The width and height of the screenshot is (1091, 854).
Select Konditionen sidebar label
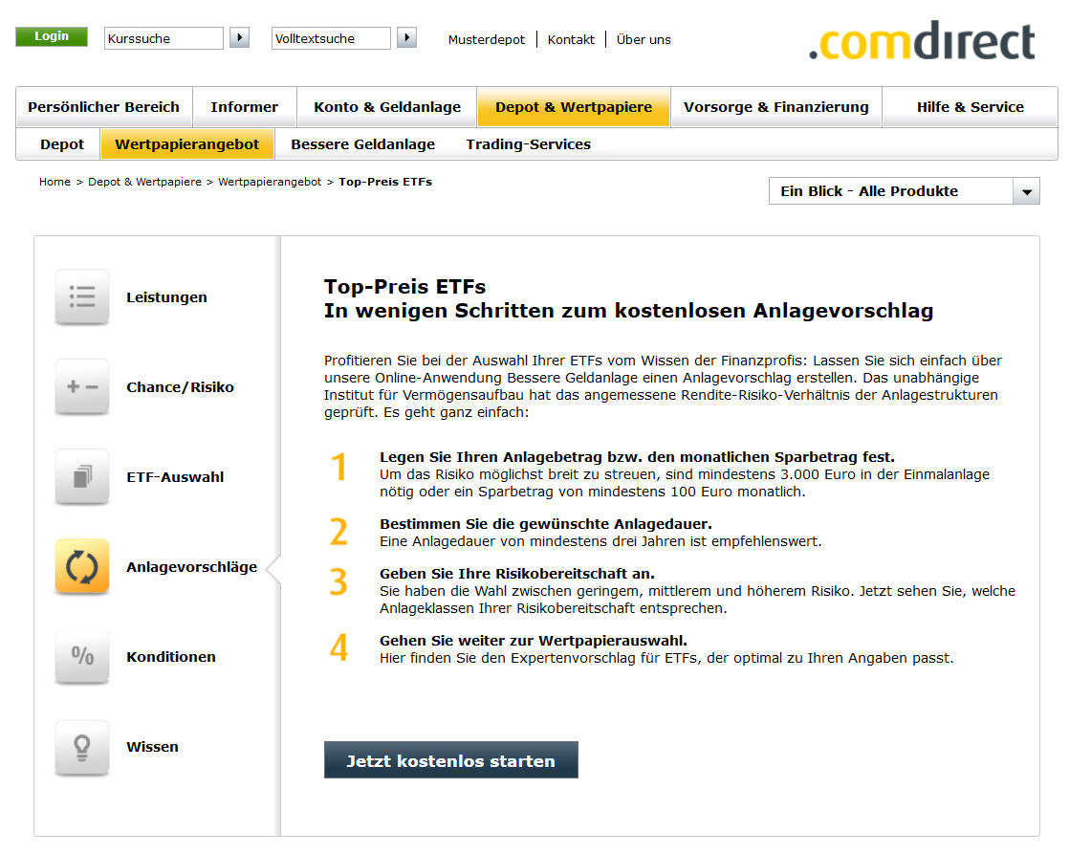click(x=171, y=656)
